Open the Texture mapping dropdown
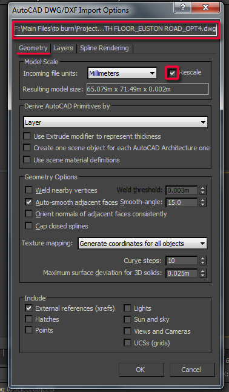 (142, 243)
